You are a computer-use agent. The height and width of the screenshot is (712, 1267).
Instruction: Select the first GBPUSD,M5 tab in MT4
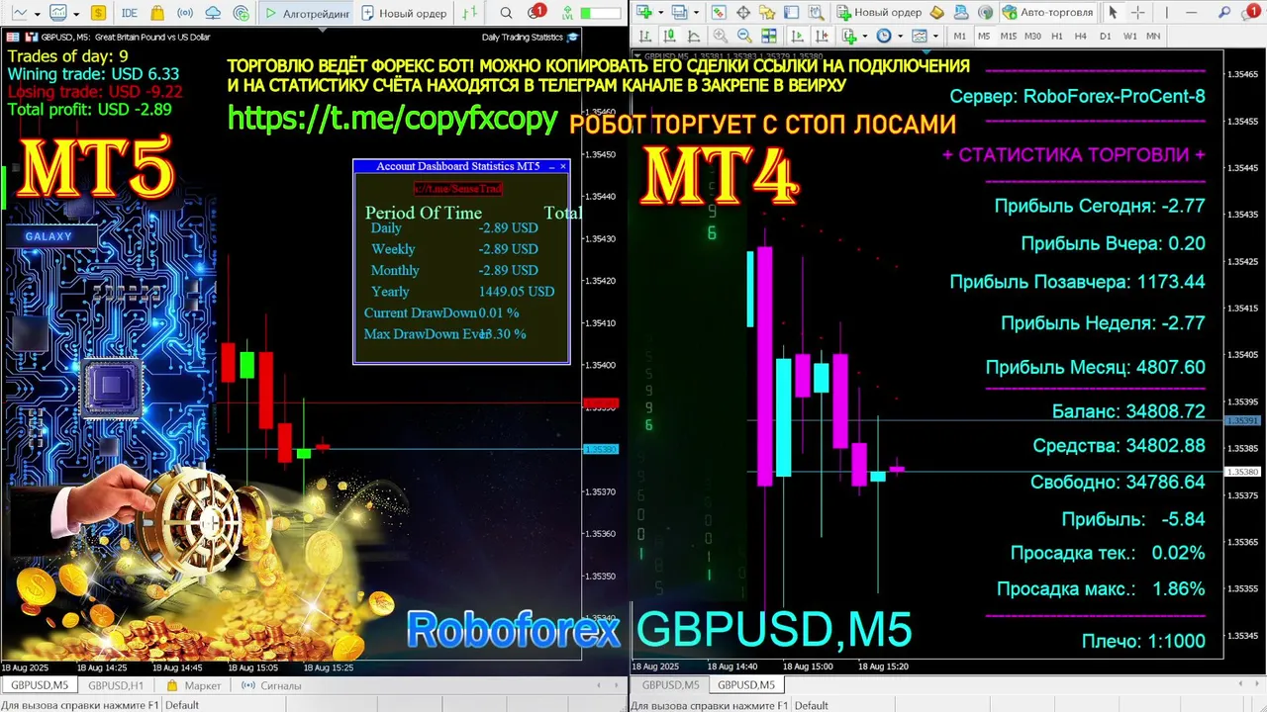click(x=670, y=684)
